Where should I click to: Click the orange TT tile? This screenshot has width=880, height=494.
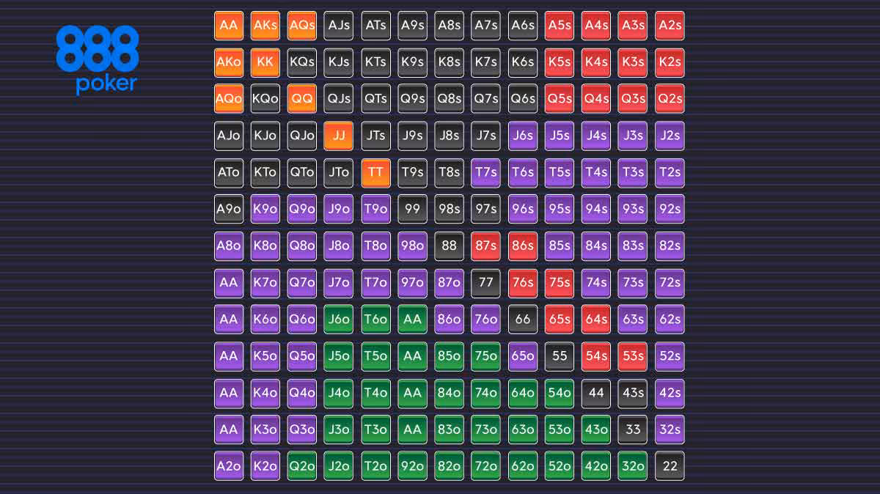(375, 172)
